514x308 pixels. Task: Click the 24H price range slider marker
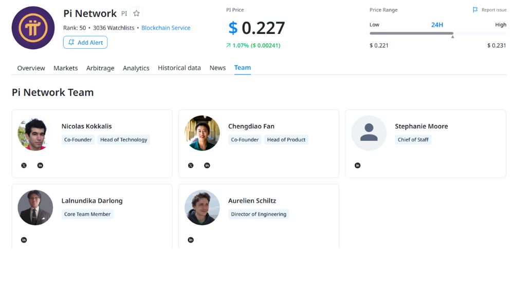pos(453,36)
